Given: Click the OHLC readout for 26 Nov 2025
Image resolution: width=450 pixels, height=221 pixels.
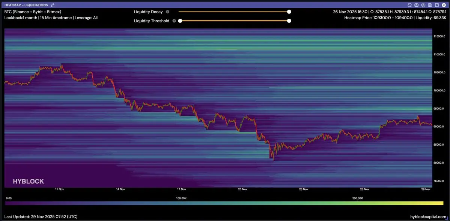Looking at the screenshot, I should coord(390,12).
